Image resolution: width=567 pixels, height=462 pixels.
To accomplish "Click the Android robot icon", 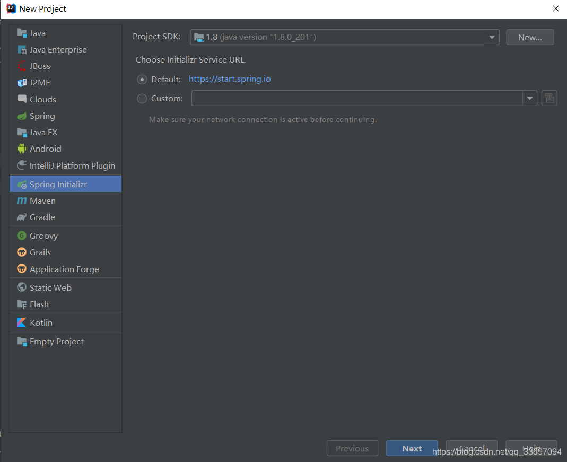I will pyautogui.click(x=22, y=149).
